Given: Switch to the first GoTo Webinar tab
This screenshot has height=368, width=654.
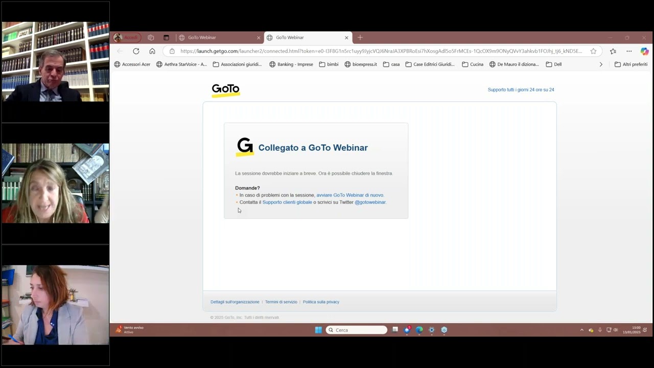Looking at the screenshot, I should click(220, 37).
